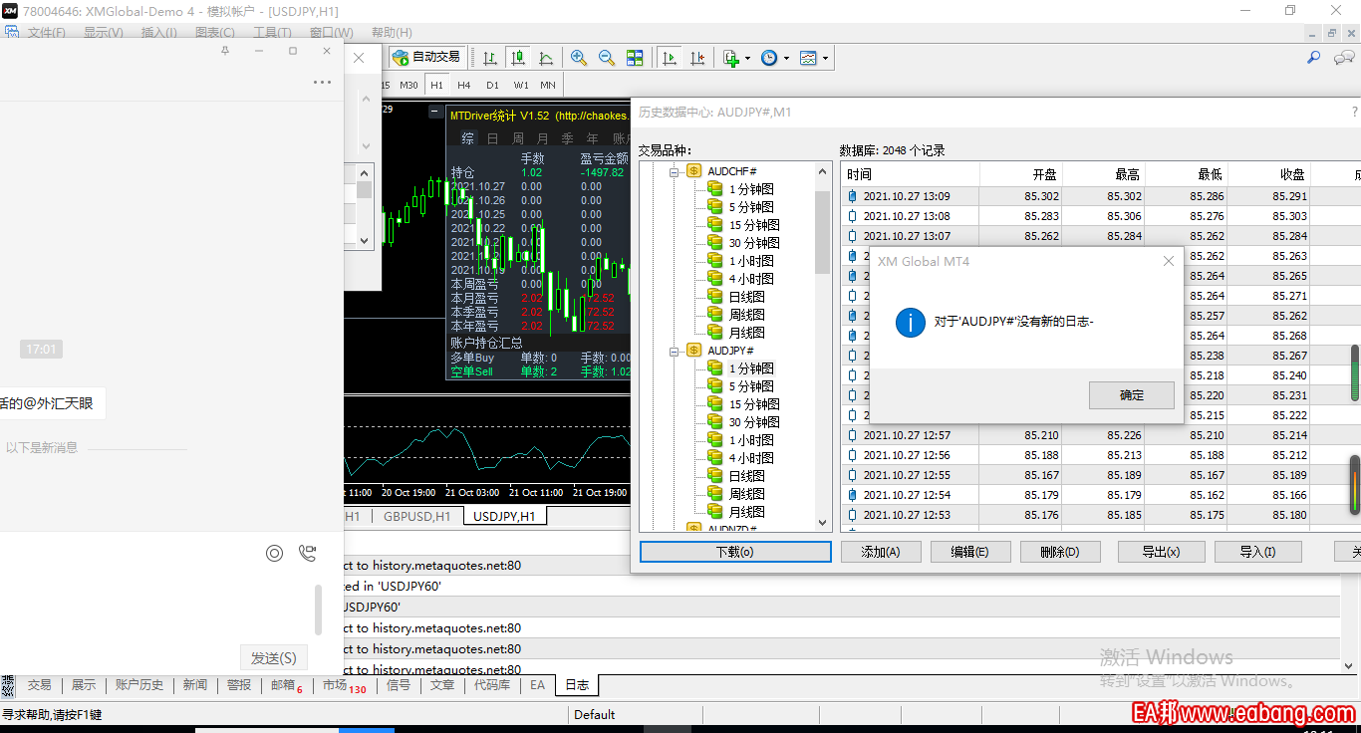Viewport: 1361px width, 733px height.
Task: Show the 综 tab in MTDriver panel
Action: pyautogui.click(x=467, y=138)
